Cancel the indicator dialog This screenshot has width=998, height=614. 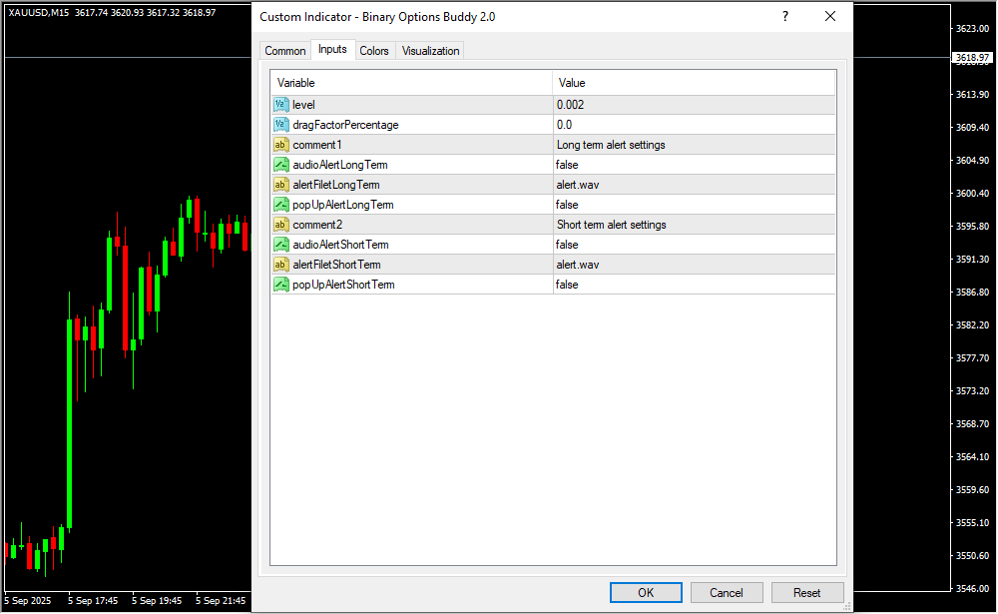coord(726,592)
